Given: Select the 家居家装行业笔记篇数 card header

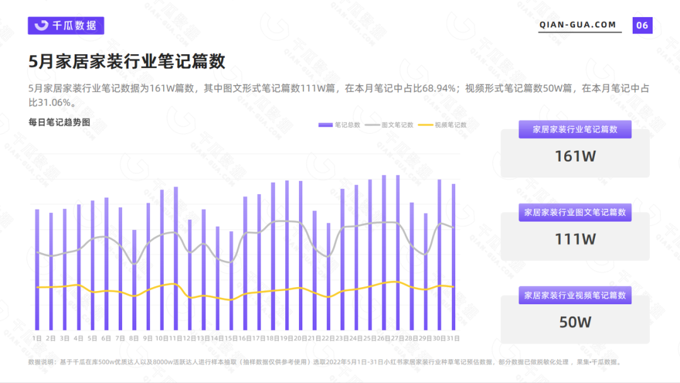Looking at the screenshot, I should [575, 130].
